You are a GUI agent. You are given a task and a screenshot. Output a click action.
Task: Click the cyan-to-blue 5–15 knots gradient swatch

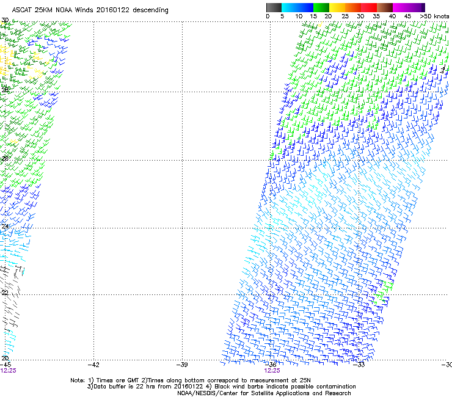pos(297,7)
